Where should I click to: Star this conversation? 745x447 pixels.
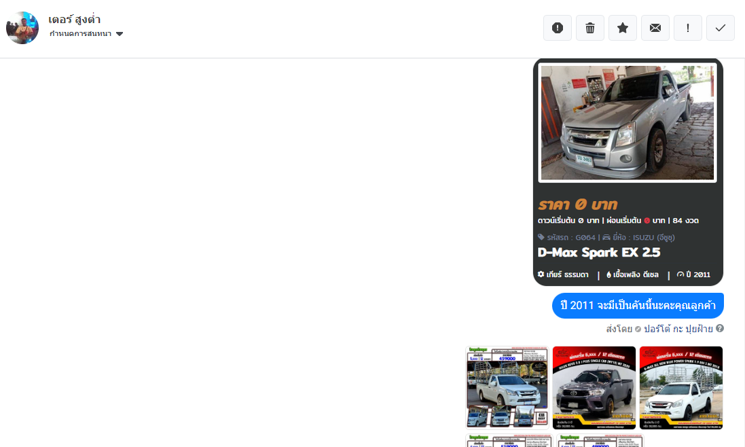click(x=622, y=28)
